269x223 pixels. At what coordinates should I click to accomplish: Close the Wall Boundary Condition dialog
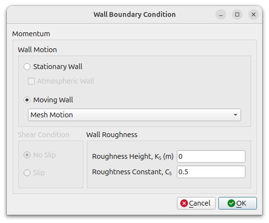pyautogui.click(x=254, y=14)
